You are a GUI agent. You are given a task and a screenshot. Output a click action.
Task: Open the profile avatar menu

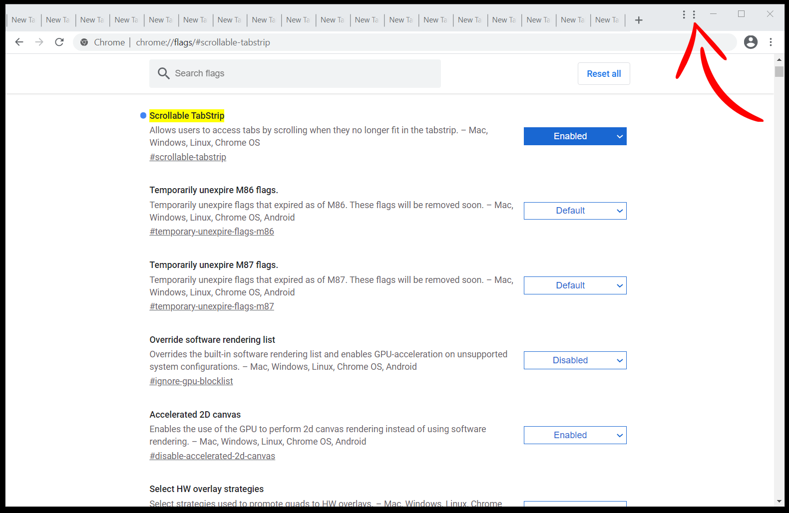(x=751, y=42)
